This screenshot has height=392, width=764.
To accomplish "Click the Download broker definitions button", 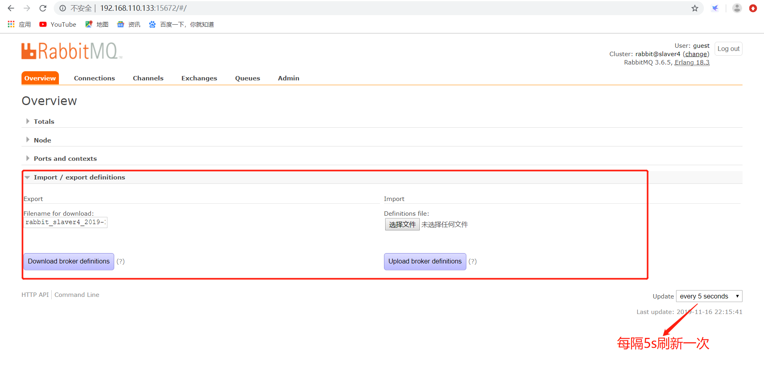I will click(x=68, y=261).
